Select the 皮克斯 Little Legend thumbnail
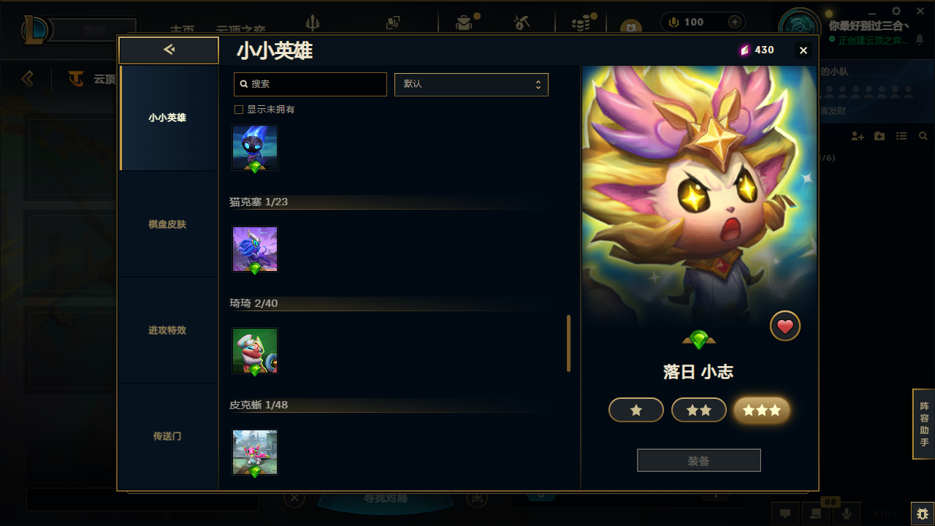This screenshot has height=526, width=935. [x=255, y=452]
